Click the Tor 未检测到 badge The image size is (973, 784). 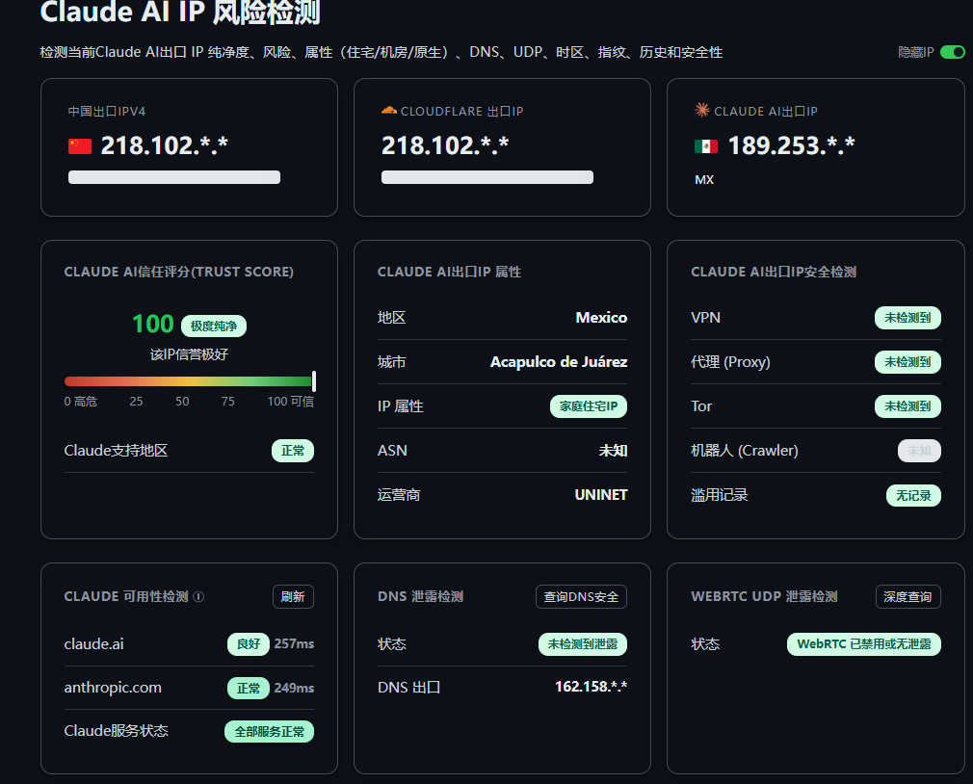tap(907, 406)
